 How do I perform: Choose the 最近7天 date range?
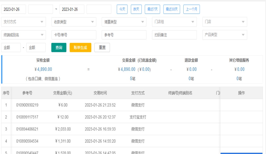153,9
